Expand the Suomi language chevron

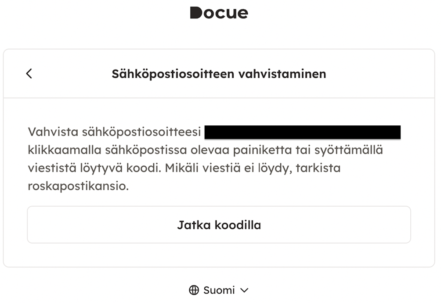[244, 290]
